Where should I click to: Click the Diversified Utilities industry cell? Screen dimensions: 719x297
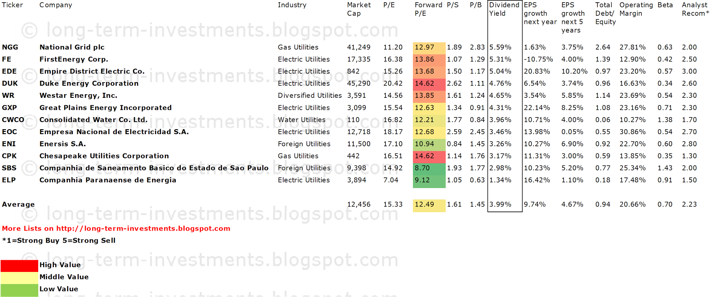pos(310,96)
